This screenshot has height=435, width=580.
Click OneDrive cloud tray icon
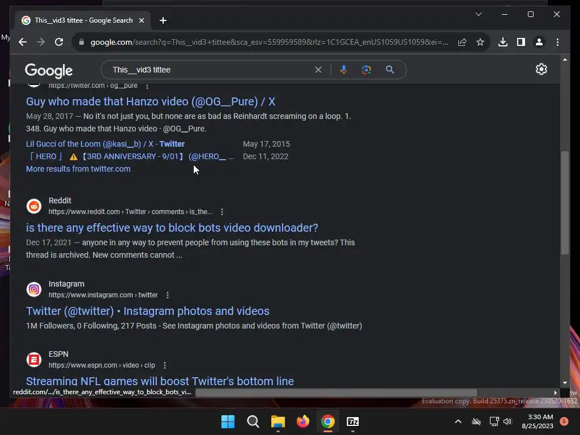[x=476, y=421]
